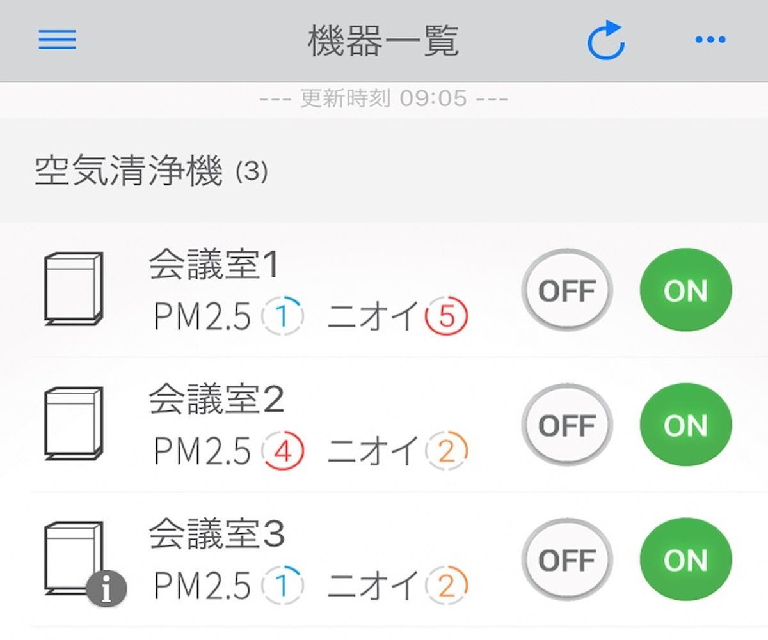This screenshot has width=768, height=640.
Task: Turn 会議室1 purifier OFF
Action: tap(567, 291)
